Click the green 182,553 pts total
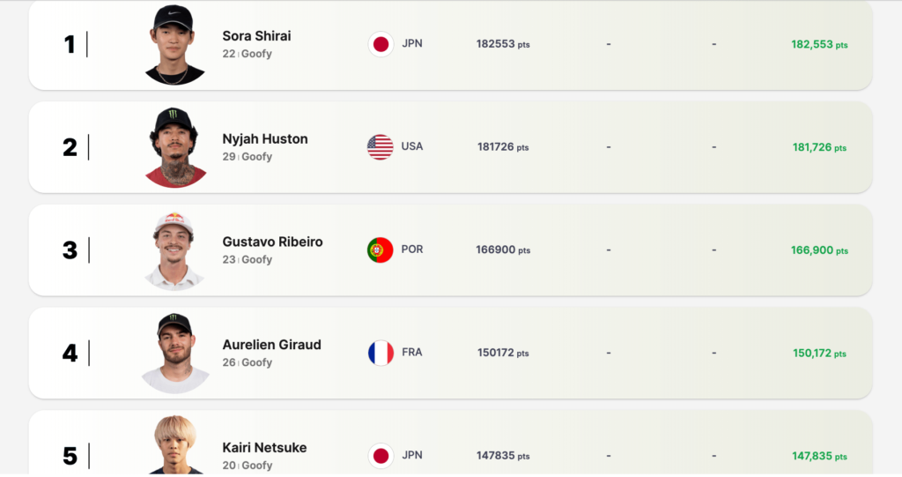The height and width of the screenshot is (477, 902). tap(819, 44)
